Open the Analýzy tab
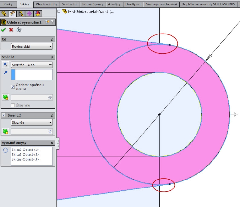The width and height of the screenshot is (240, 207). (114, 4)
